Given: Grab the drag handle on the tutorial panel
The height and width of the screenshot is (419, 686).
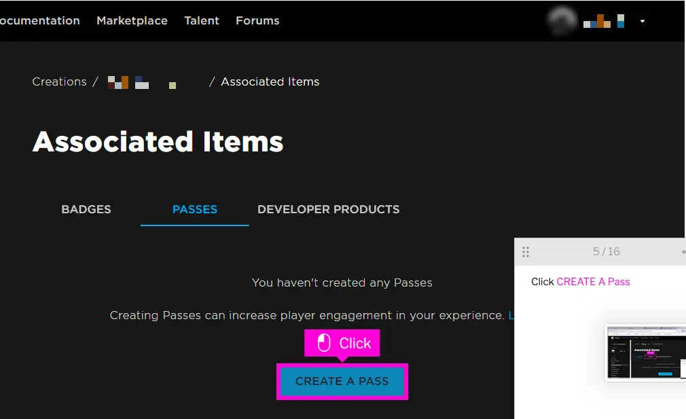Looking at the screenshot, I should (x=526, y=251).
